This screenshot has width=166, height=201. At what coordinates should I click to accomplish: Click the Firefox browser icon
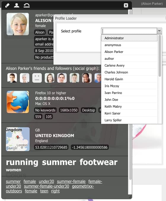tap(18, 102)
